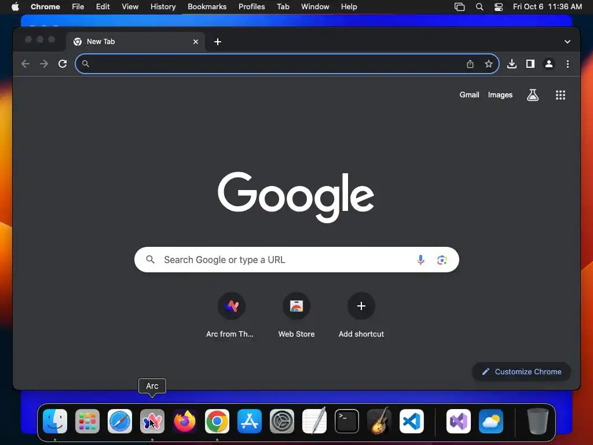
Task: Open the Chrome three-dot menu
Action: (568, 64)
